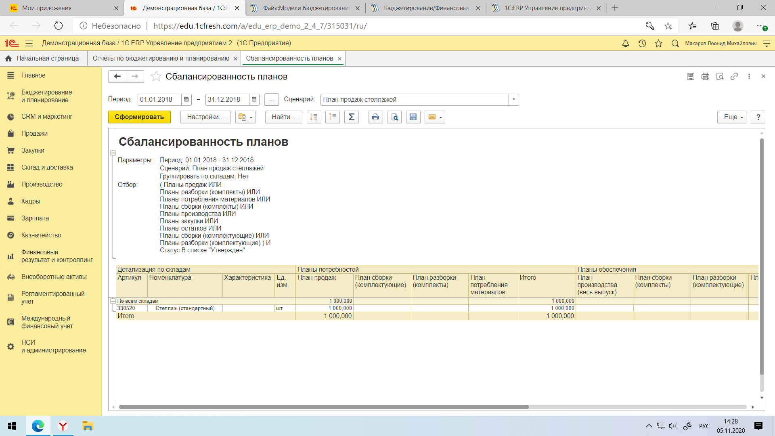Save report with floppy disk toolbar icon
Screen dimensions: 775x436
click(413, 117)
